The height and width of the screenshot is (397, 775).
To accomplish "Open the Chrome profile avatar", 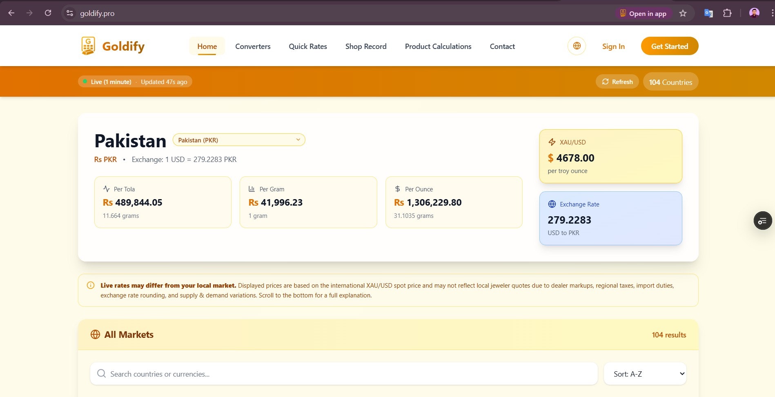I will (754, 13).
